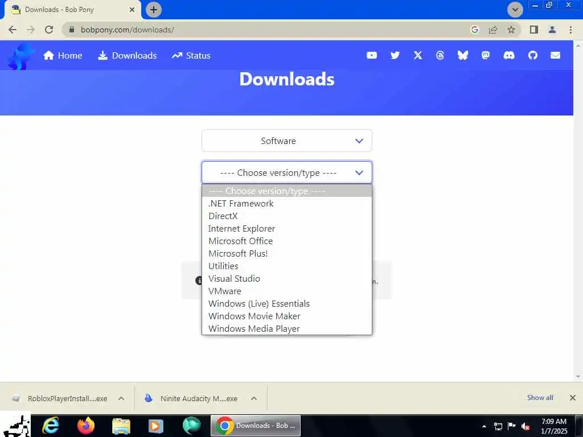583x437 pixels.
Task: Choose Windows Movie Maker option
Action: click(287, 316)
